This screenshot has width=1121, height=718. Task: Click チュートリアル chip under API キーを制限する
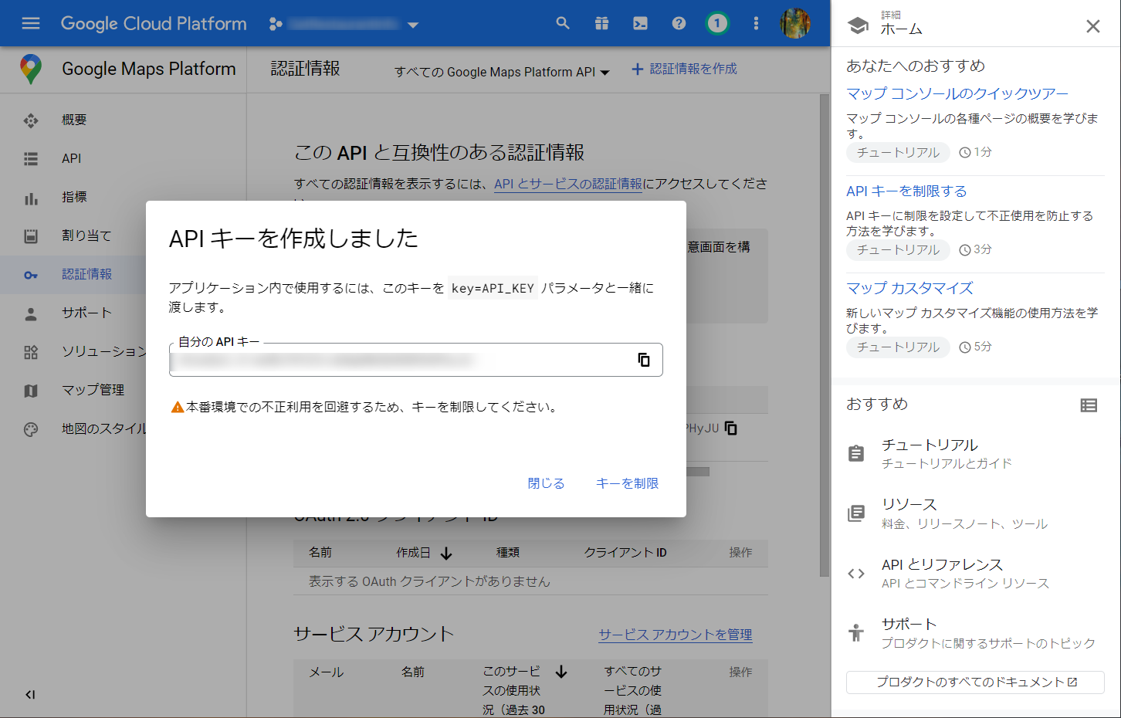(898, 249)
